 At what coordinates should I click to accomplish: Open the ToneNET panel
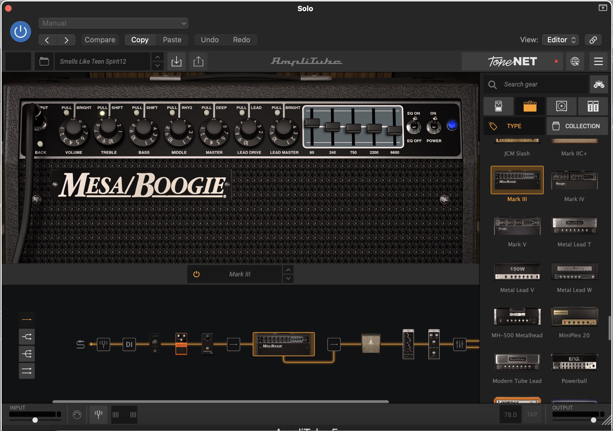coord(512,61)
